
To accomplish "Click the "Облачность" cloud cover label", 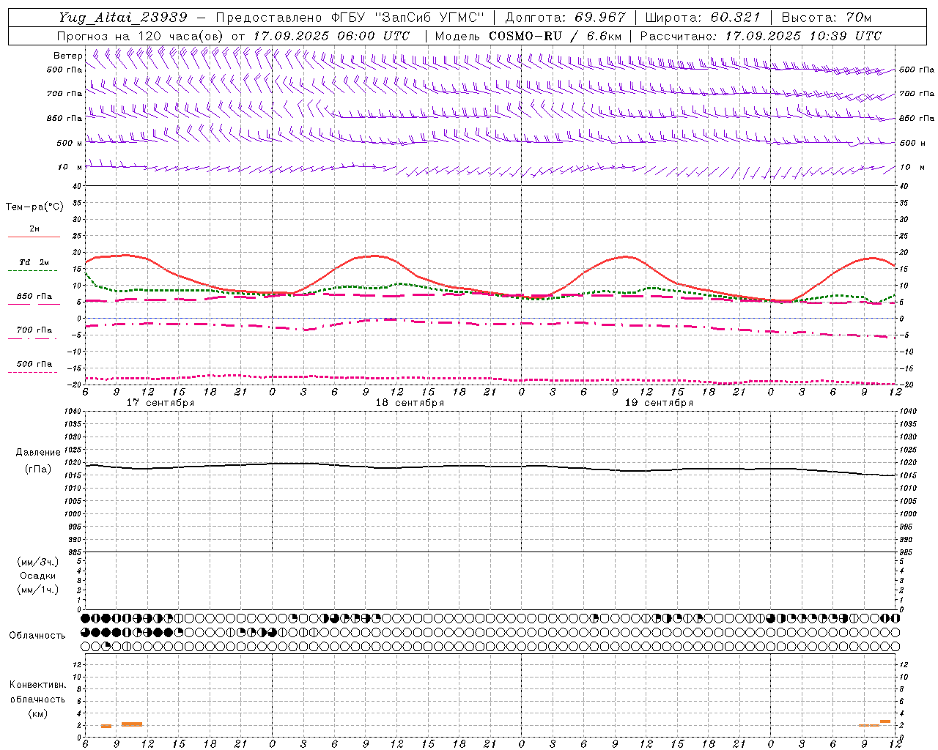I will click(x=37, y=636).
